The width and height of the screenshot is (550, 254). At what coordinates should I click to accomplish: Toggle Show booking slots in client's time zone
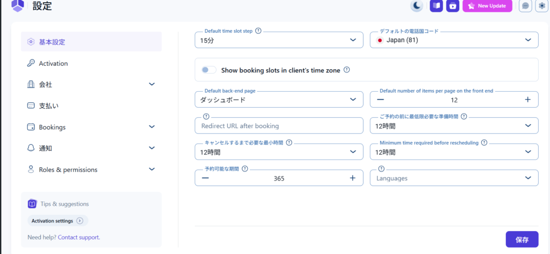click(x=208, y=70)
